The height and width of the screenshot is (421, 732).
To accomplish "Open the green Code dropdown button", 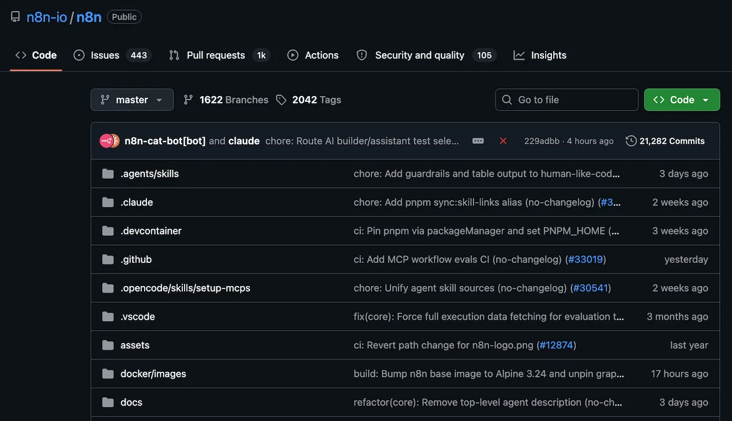I will tap(682, 100).
